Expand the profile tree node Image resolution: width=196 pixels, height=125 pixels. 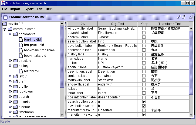(10, 86)
